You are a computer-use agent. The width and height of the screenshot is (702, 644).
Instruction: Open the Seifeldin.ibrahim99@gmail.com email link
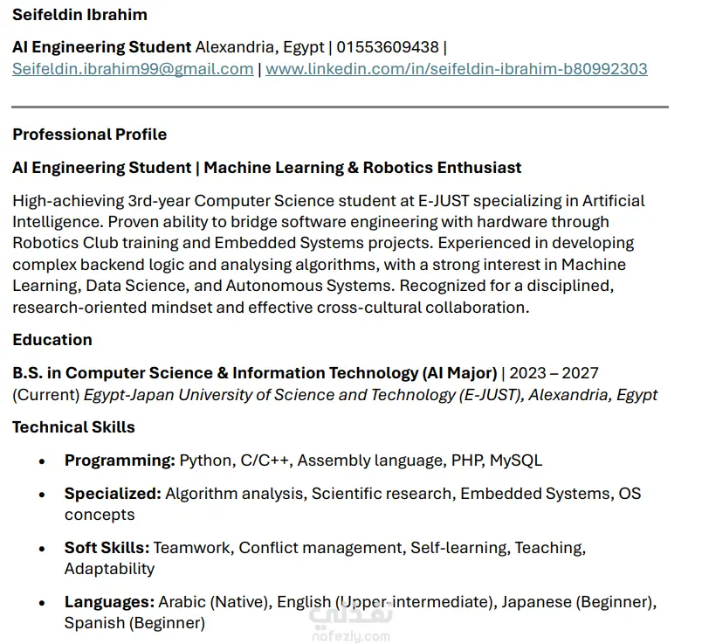click(x=133, y=69)
